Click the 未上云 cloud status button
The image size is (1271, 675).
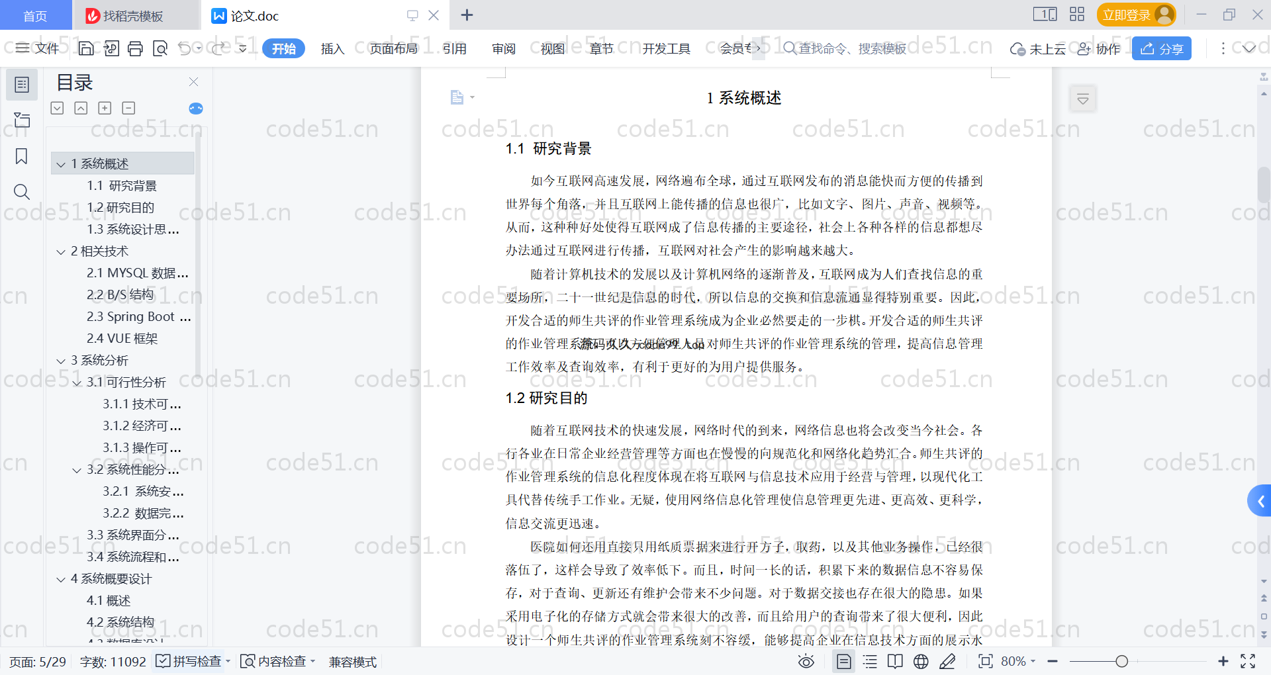click(1037, 48)
